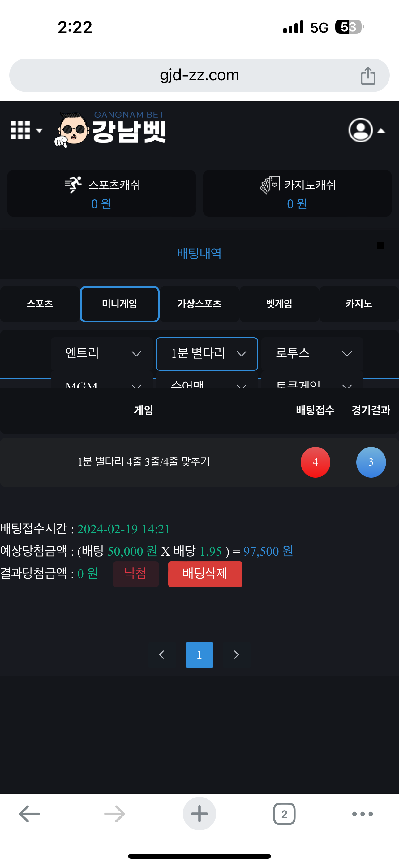Image resolution: width=399 pixels, height=866 pixels.
Task: Open the browser tab switcher
Action: tap(284, 814)
